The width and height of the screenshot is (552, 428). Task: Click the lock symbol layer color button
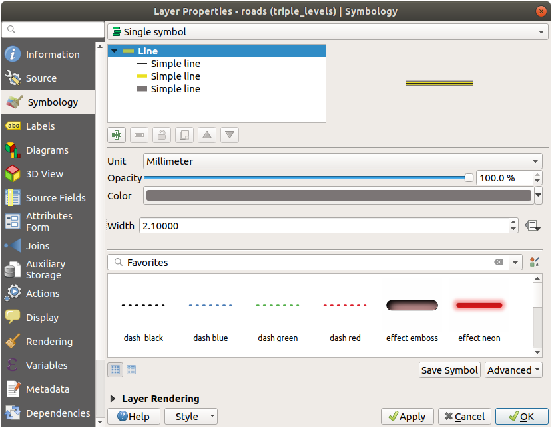(x=162, y=135)
